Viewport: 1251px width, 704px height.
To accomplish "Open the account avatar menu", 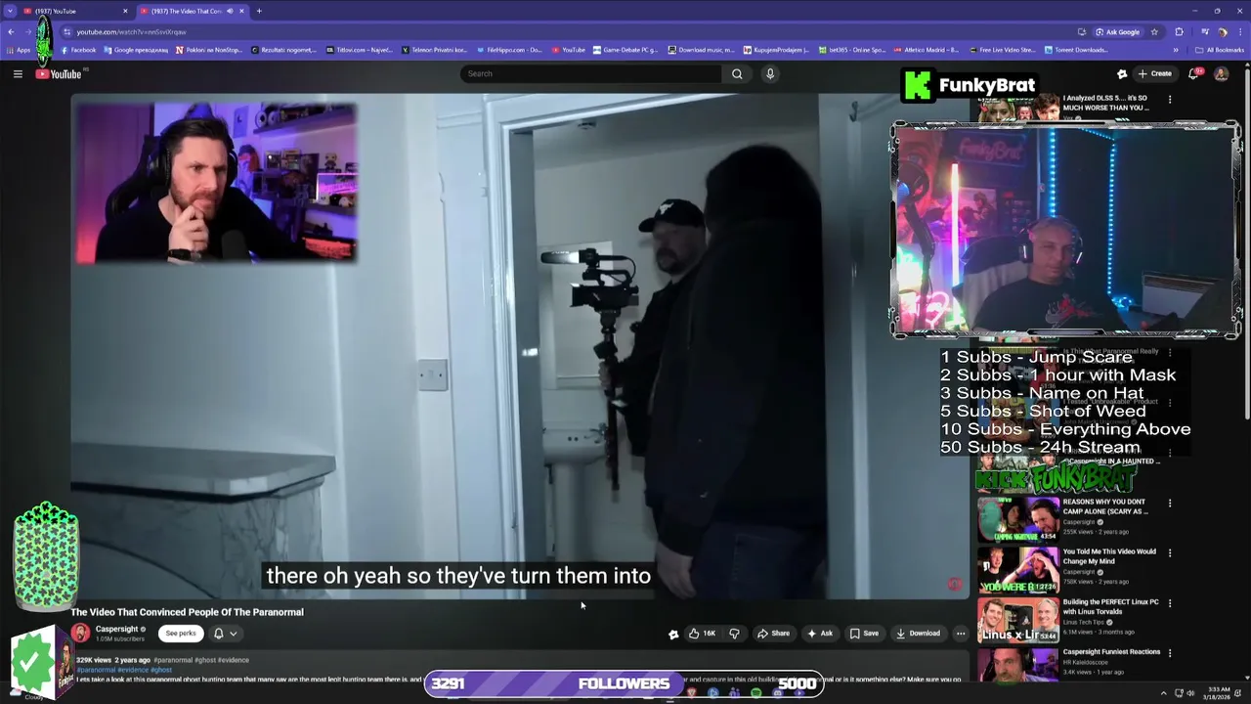I will tap(1221, 73).
